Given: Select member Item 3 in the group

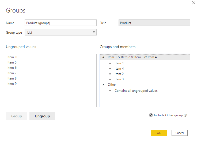Looking at the screenshot, I should (119, 79).
